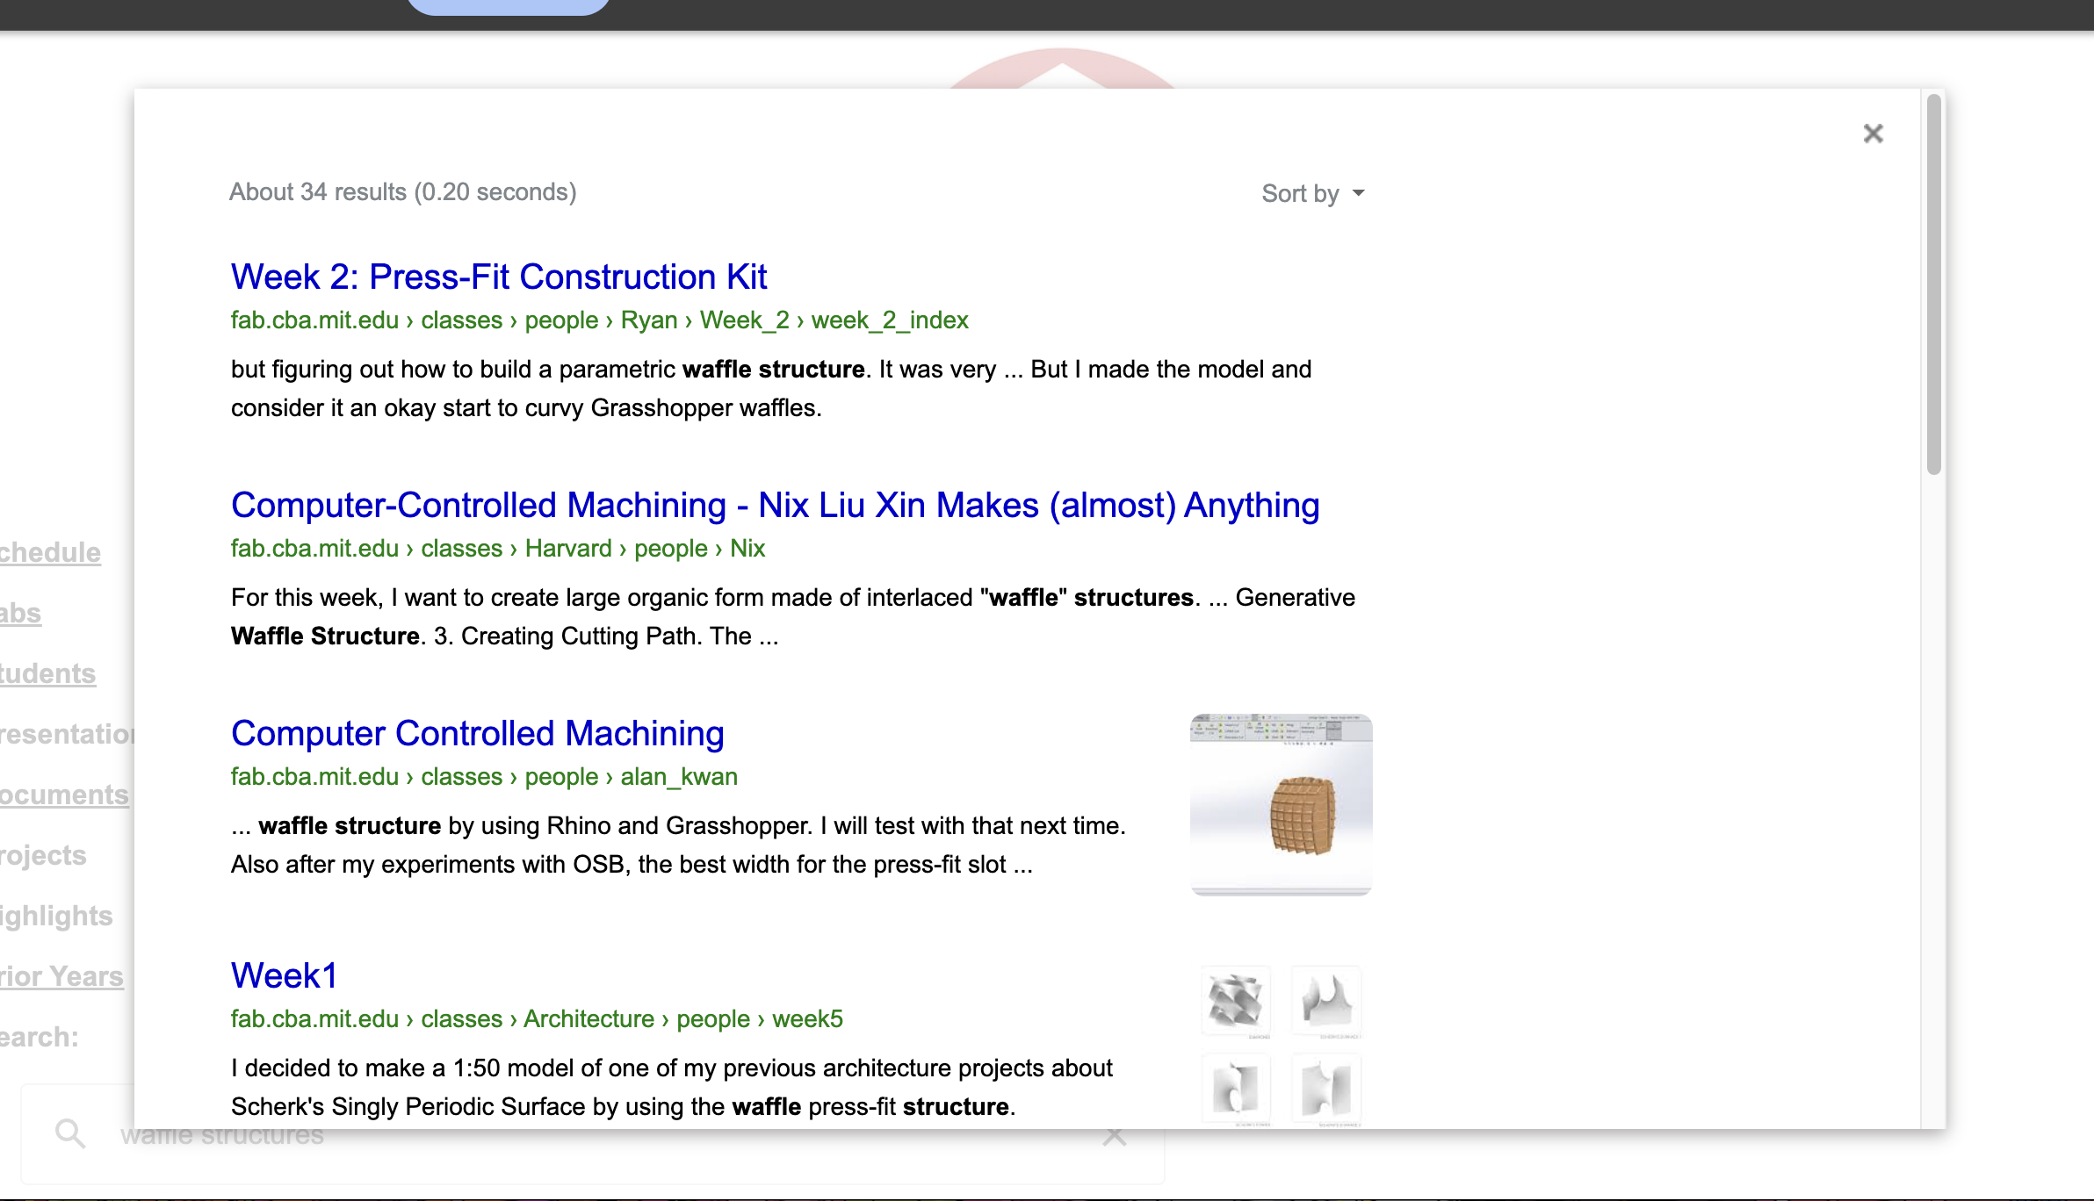The height and width of the screenshot is (1201, 2094).
Task: Open Week 2: Press-Fit Construction Kit result
Action: pyautogui.click(x=498, y=277)
